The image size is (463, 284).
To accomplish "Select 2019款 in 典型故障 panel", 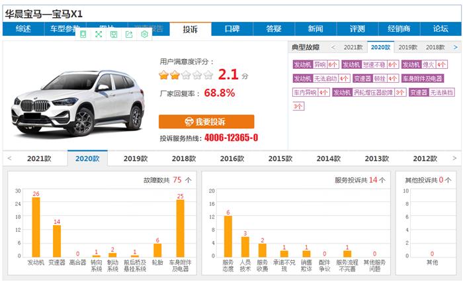I will 408,47.
